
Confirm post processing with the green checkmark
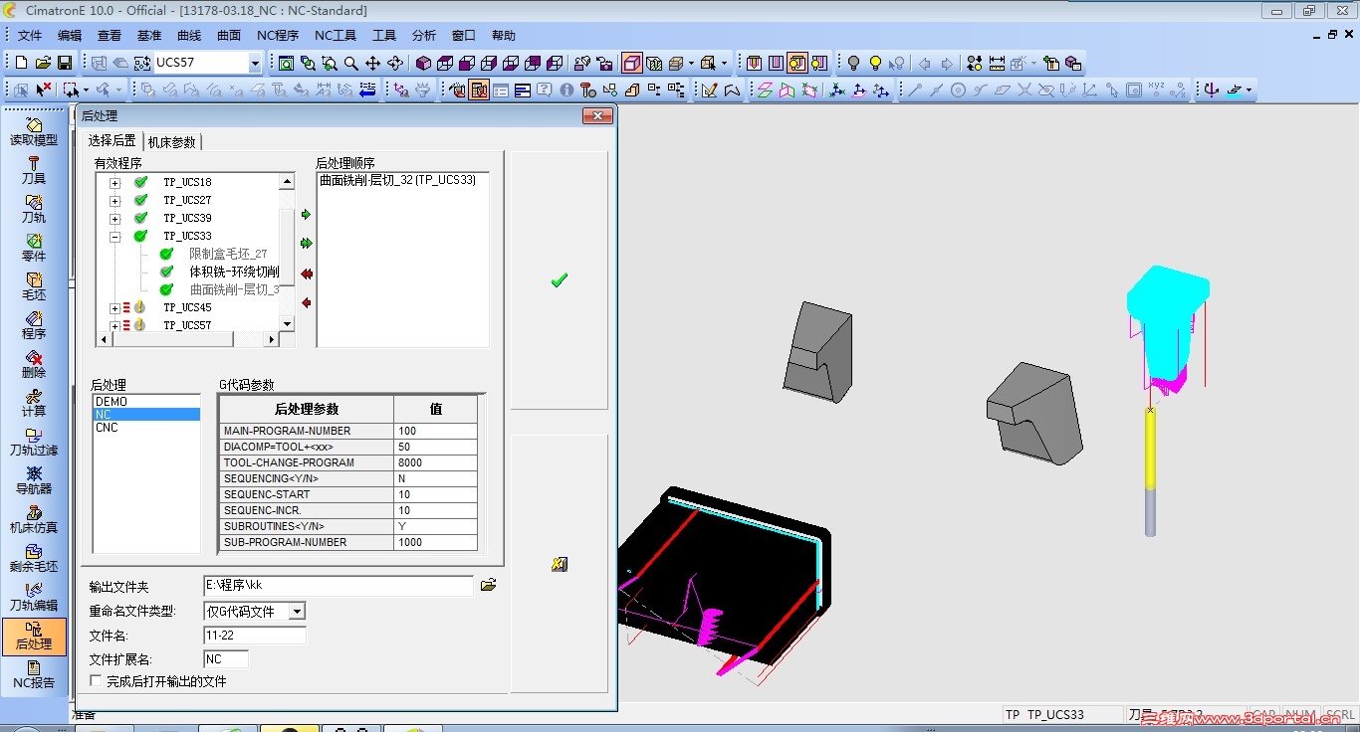tap(560, 280)
